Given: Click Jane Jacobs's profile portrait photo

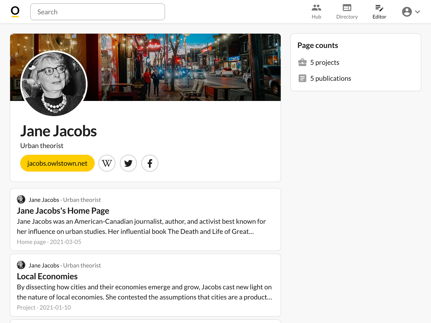Looking at the screenshot, I should tap(54, 84).
